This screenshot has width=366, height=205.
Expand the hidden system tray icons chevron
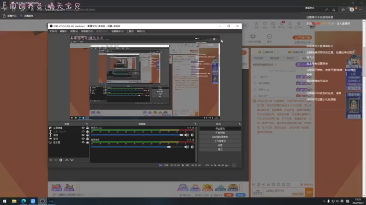pos(324,201)
